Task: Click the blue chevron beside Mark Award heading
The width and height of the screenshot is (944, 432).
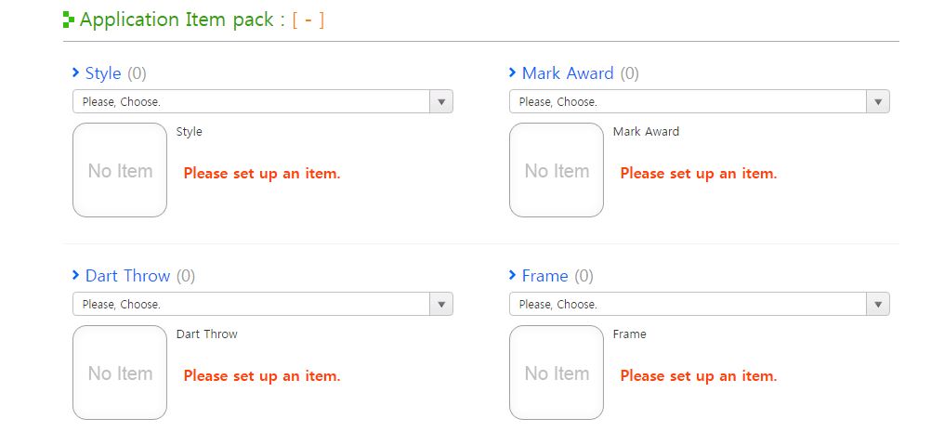Action: tap(512, 72)
